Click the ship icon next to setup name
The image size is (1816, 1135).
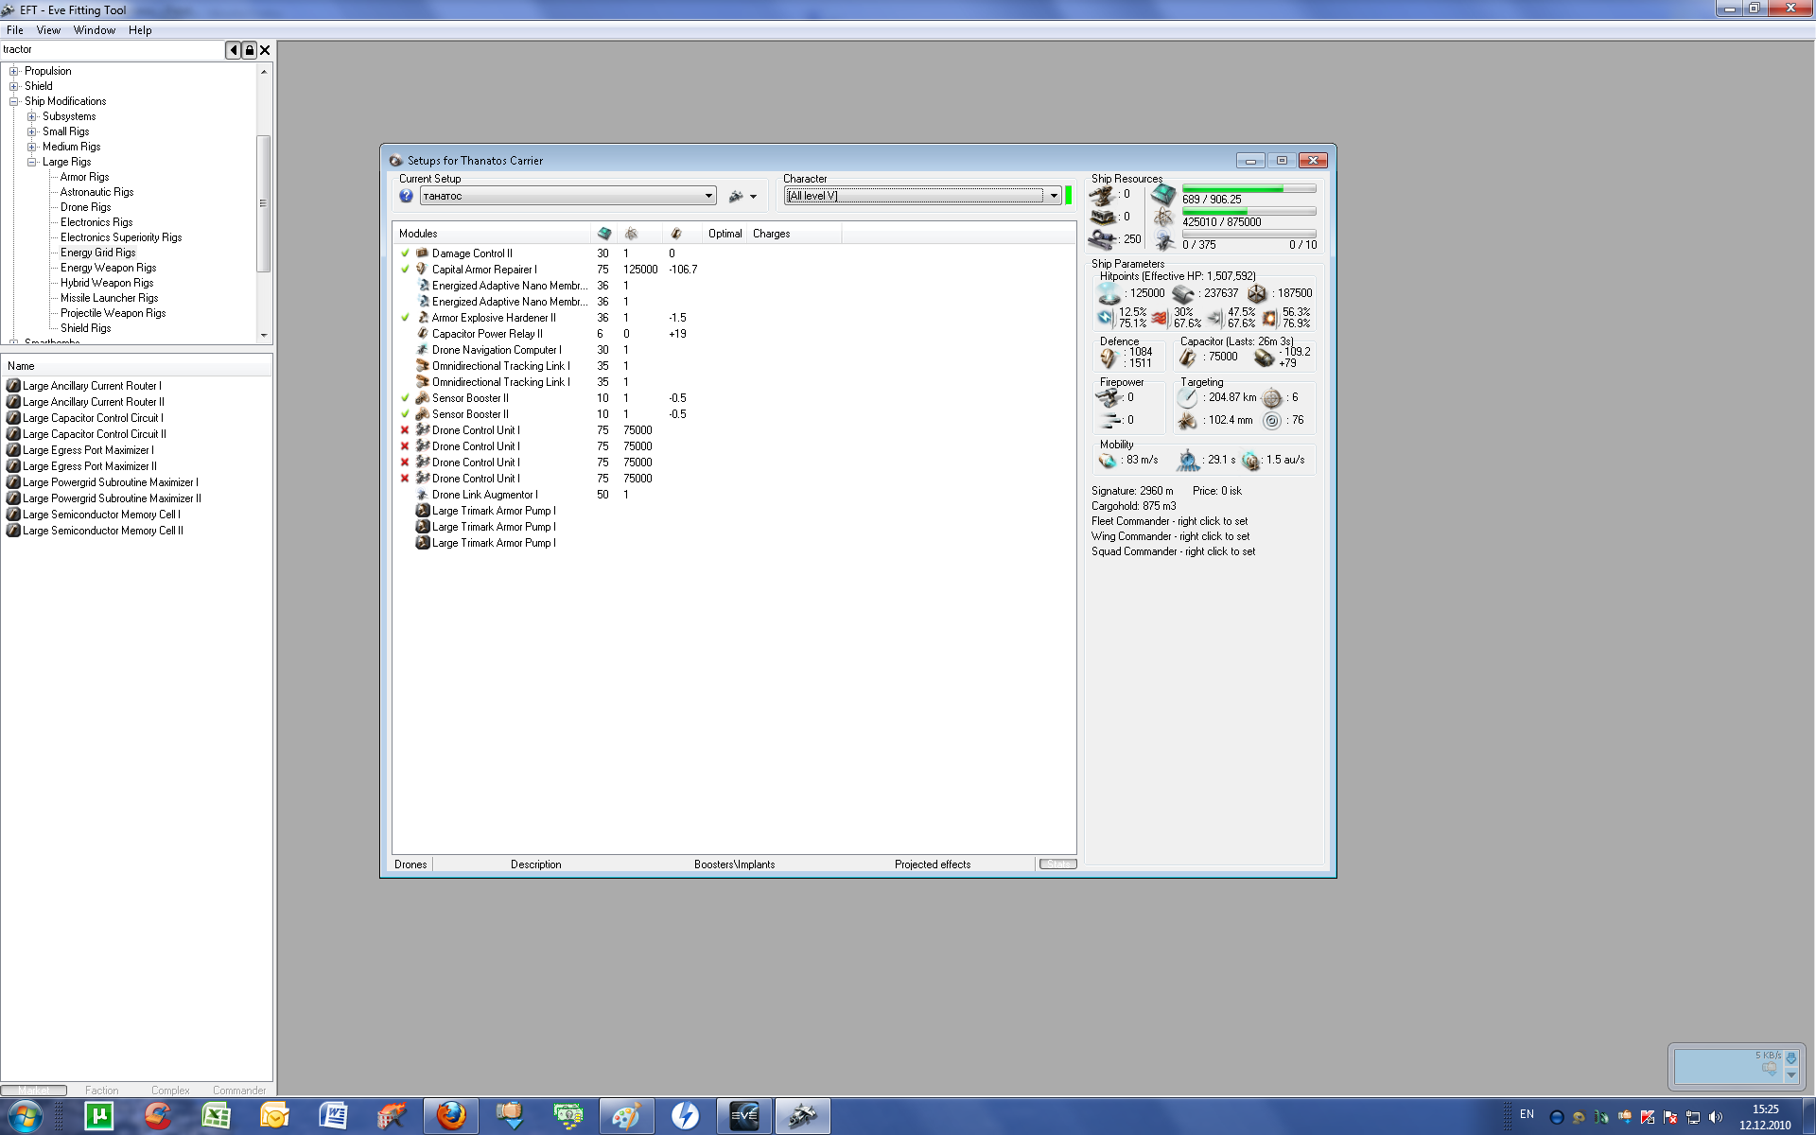click(736, 196)
